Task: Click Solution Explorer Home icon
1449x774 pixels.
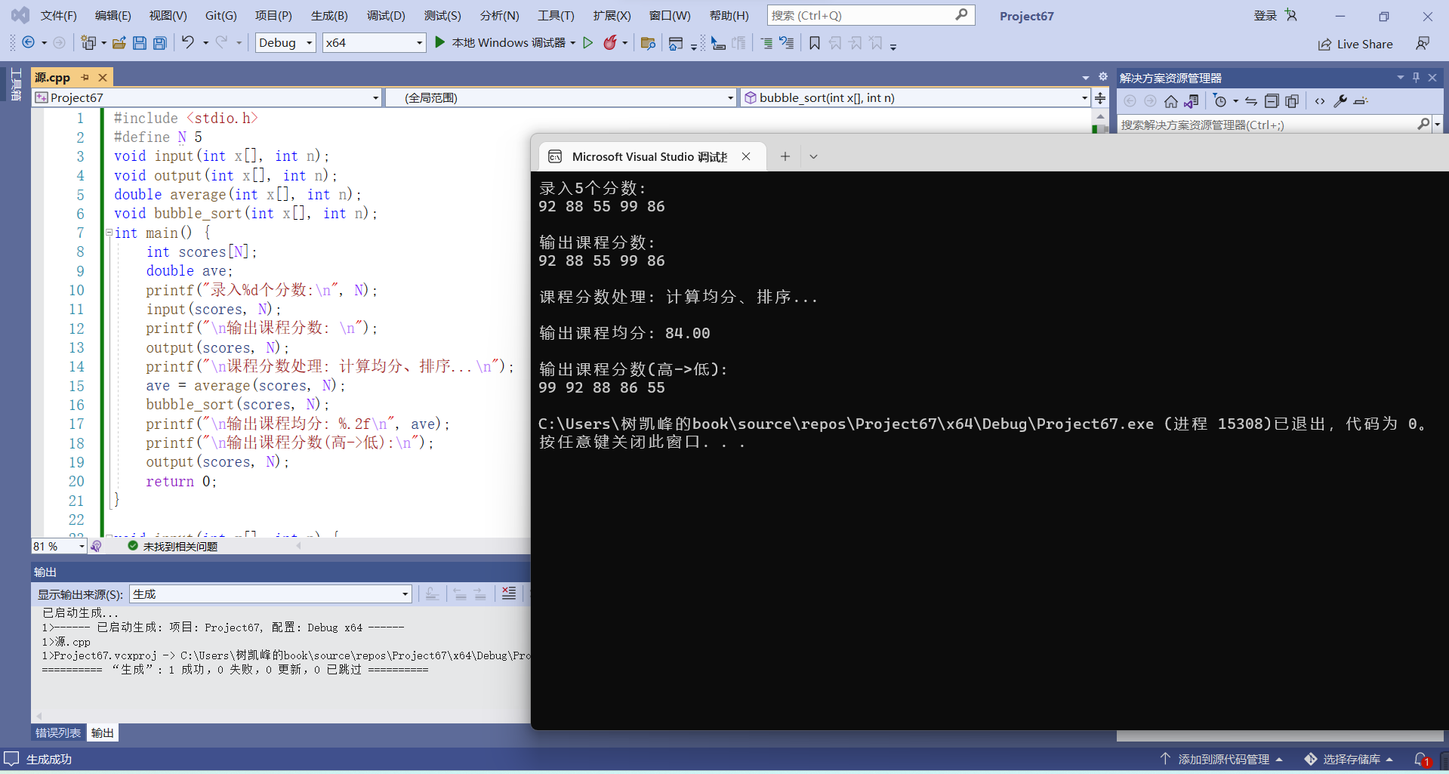Action: point(1171,101)
